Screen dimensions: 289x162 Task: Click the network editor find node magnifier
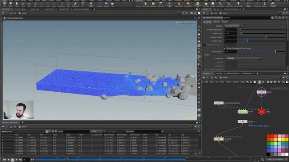(283, 82)
